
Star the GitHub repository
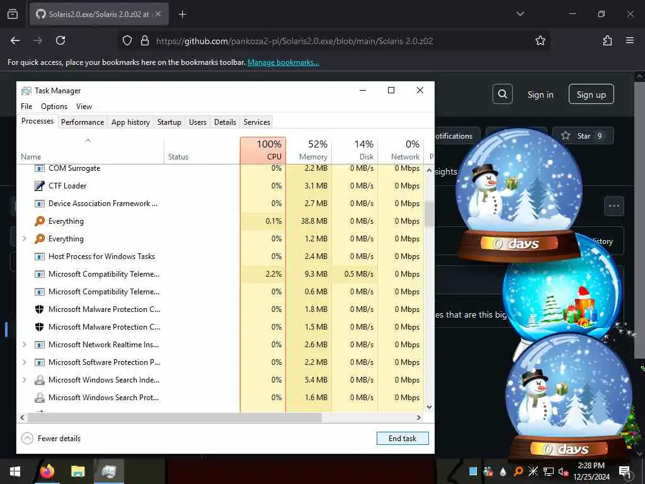(x=583, y=136)
